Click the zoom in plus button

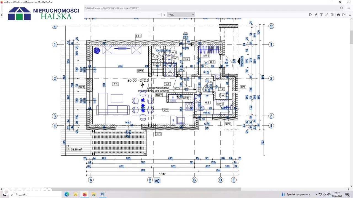164,15
